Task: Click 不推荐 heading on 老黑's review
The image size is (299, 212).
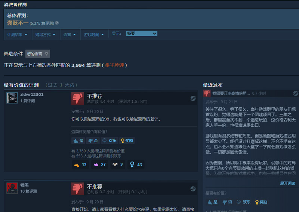Action: point(95,187)
